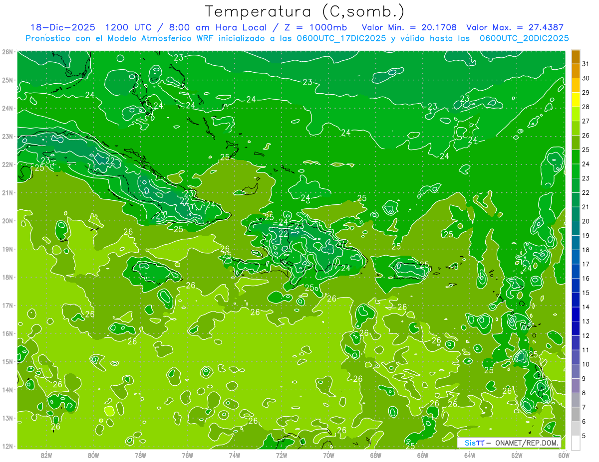Click the "31" value on the color legend
The height and width of the screenshot is (462, 599).
point(586,64)
